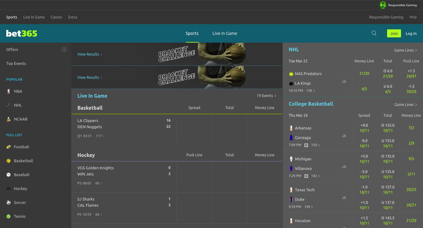Select Villanova money line 5/11
This screenshot has width=423, height=228.
pyautogui.click(x=411, y=174)
